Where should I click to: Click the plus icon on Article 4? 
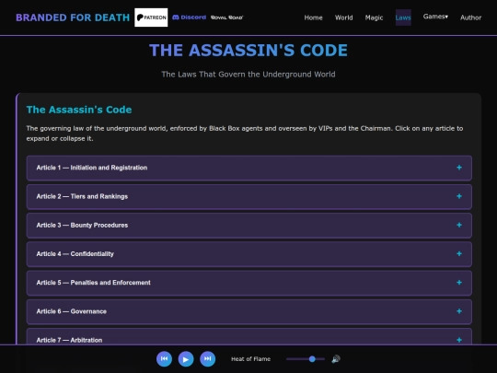459,254
